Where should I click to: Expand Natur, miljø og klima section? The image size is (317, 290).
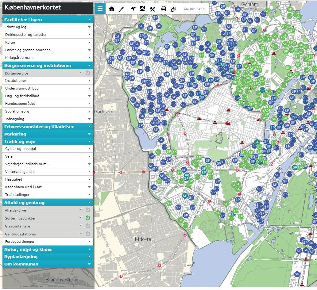coord(48,250)
